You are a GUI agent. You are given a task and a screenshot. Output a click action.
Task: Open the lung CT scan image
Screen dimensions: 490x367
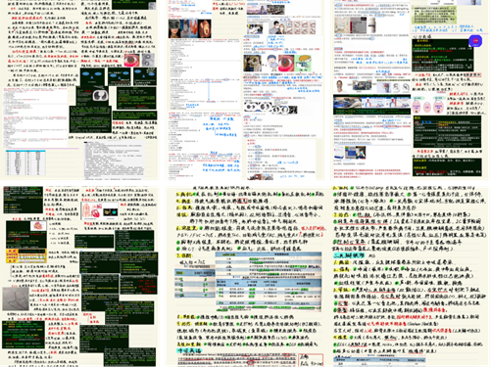(100, 96)
